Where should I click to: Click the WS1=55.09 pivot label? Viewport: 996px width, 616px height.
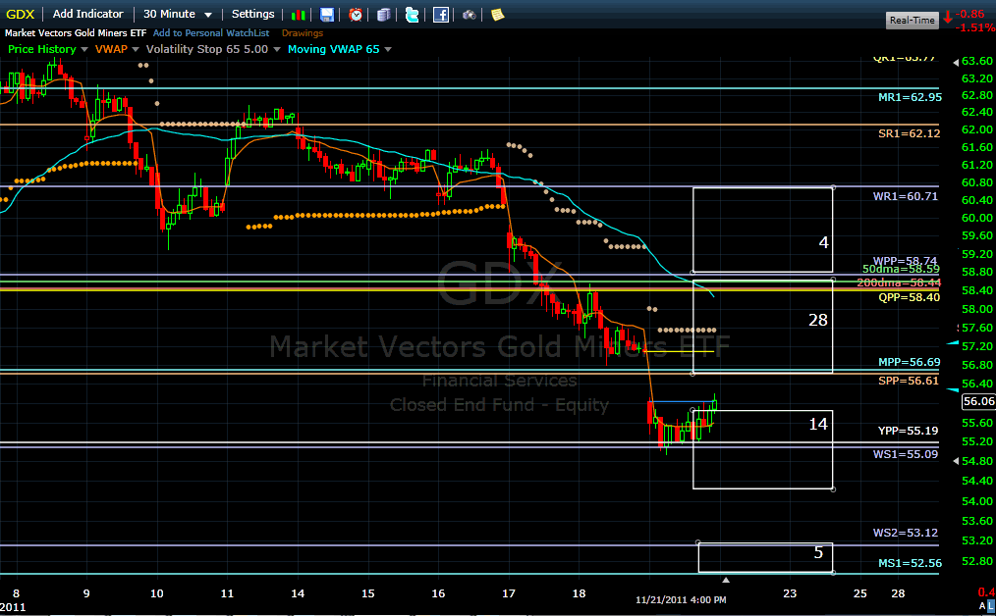coord(906,453)
